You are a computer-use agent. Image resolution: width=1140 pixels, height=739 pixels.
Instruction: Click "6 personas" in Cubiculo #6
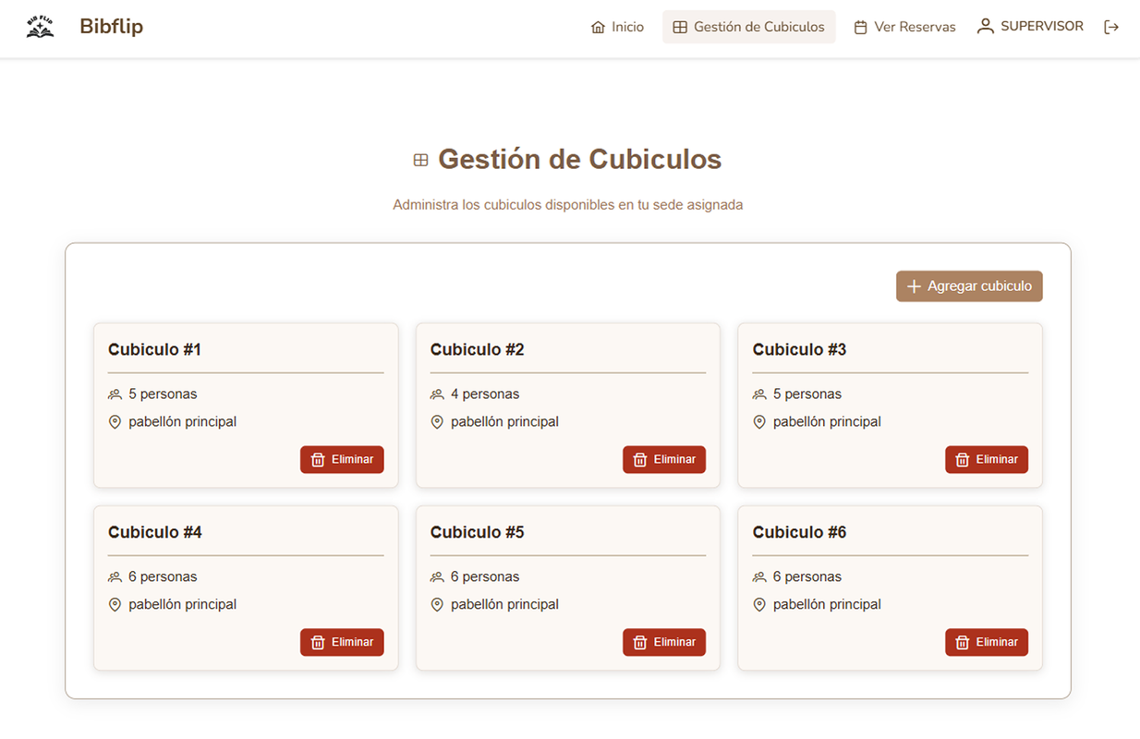tap(807, 577)
